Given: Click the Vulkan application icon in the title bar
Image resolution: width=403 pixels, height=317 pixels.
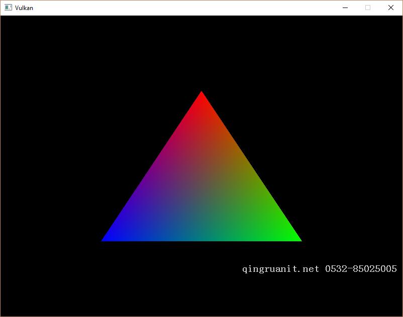Looking at the screenshot, I should [7, 8].
